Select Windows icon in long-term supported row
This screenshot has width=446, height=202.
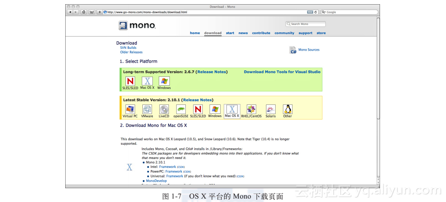164,81
